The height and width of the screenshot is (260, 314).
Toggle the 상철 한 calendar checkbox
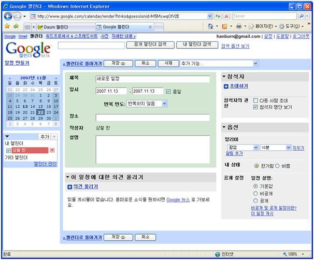pyautogui.click(x=8, y=151)
